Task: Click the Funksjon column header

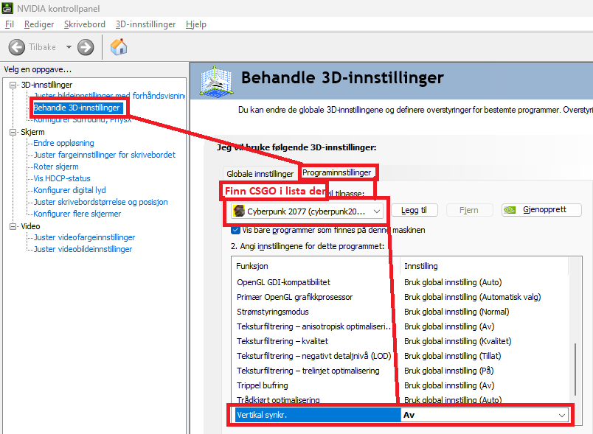Action: pyautogui.click(x=316, y=266)
